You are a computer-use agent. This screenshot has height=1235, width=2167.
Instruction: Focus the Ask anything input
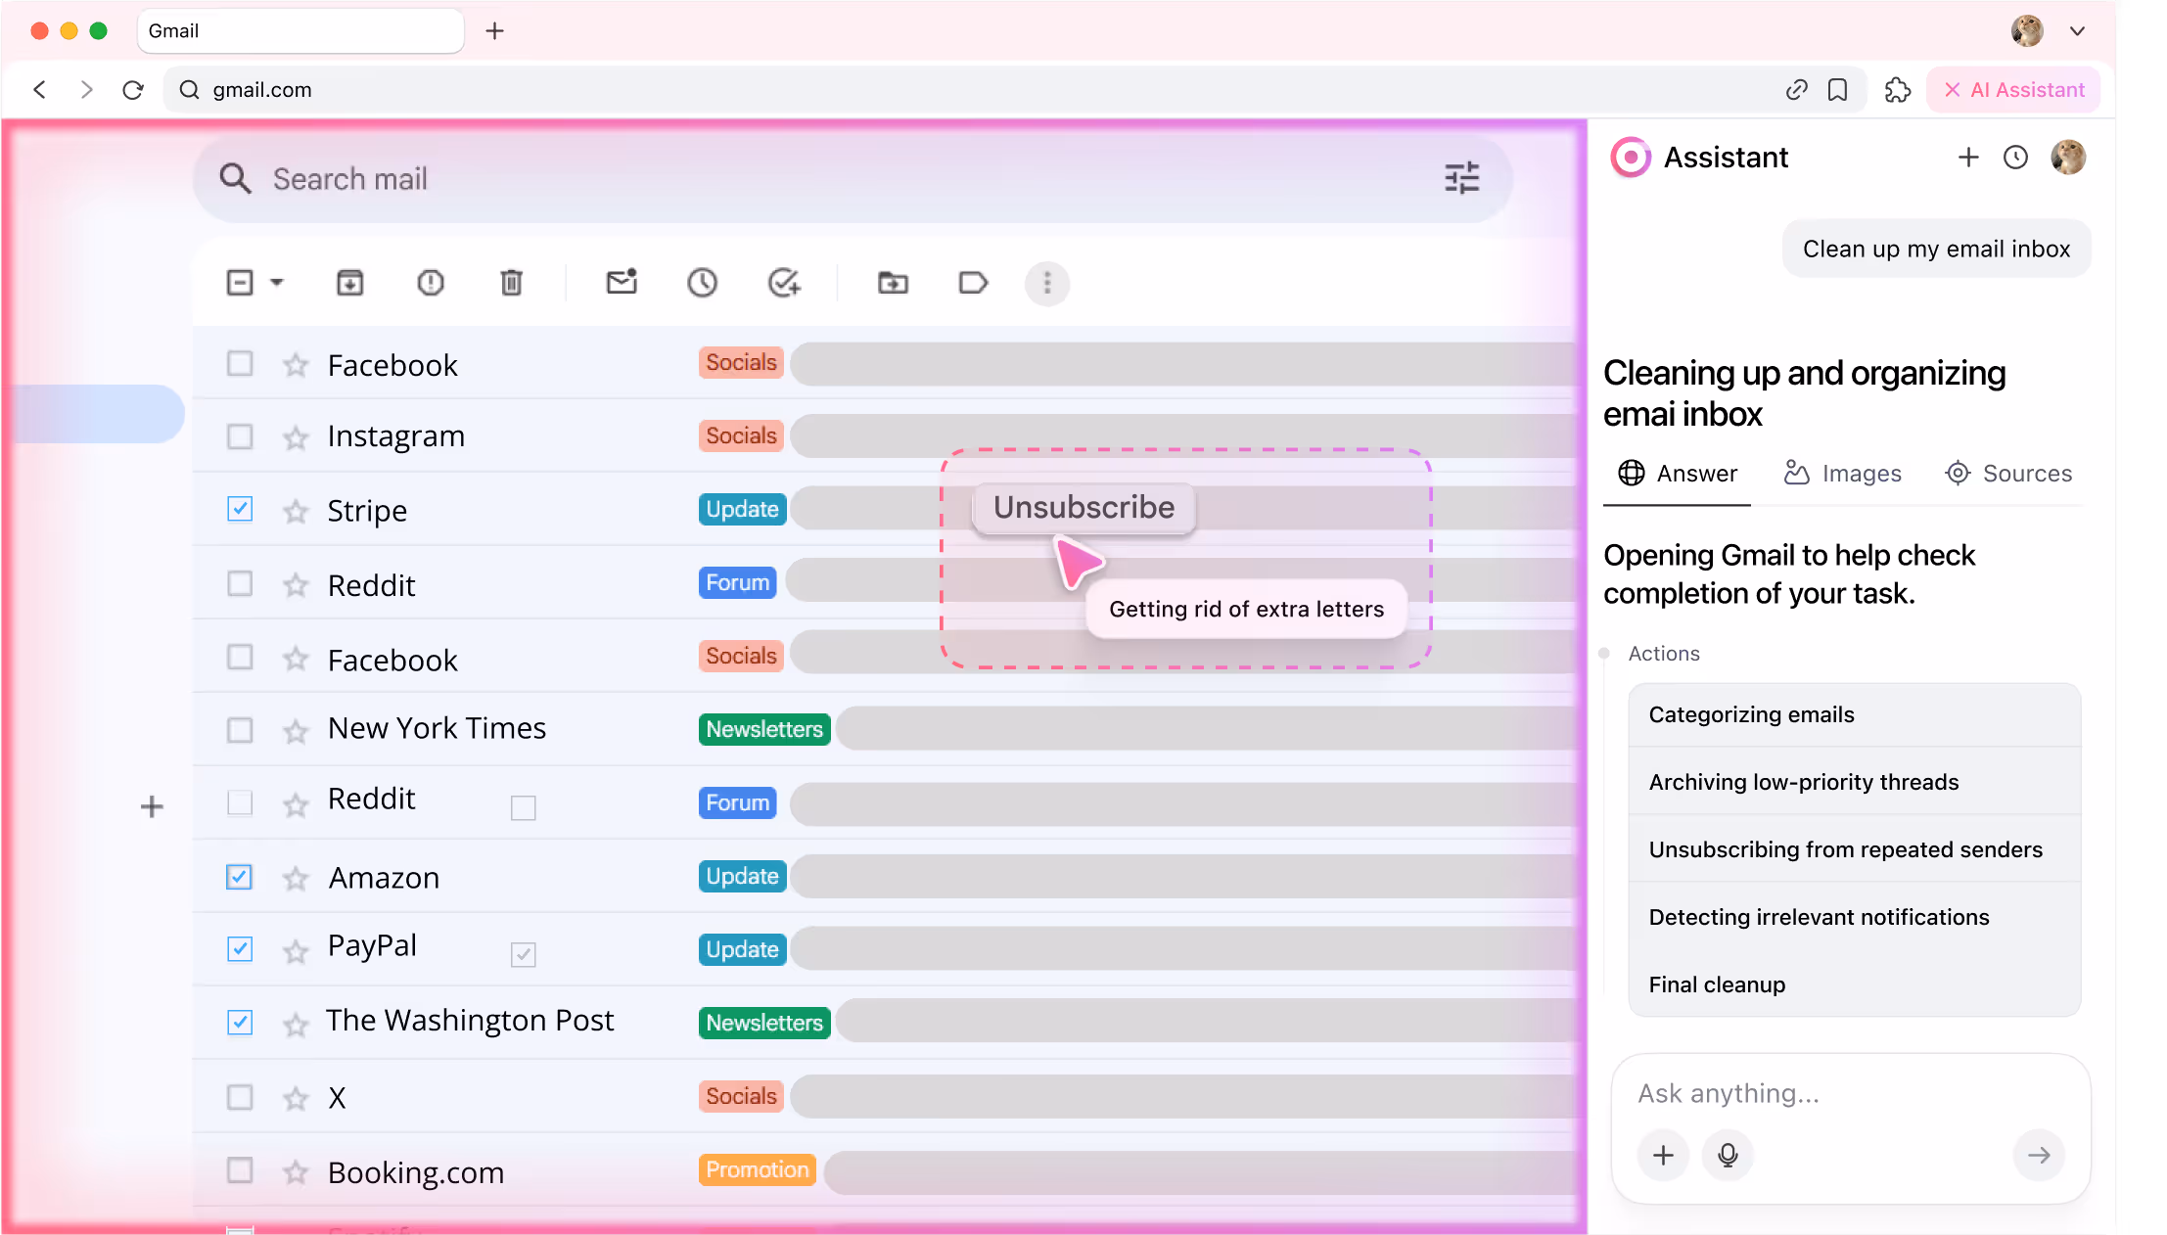tap(1850, 1093)
